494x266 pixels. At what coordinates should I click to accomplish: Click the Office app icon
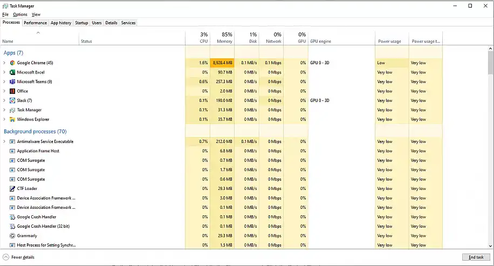[x=12, y=91]
